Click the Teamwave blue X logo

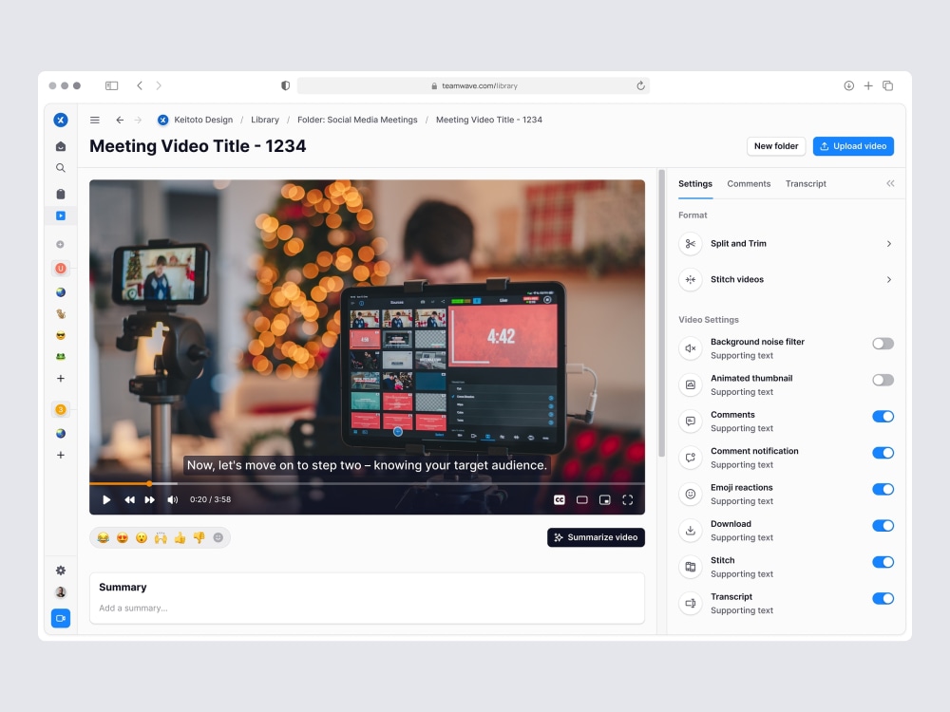click(61, 120)
